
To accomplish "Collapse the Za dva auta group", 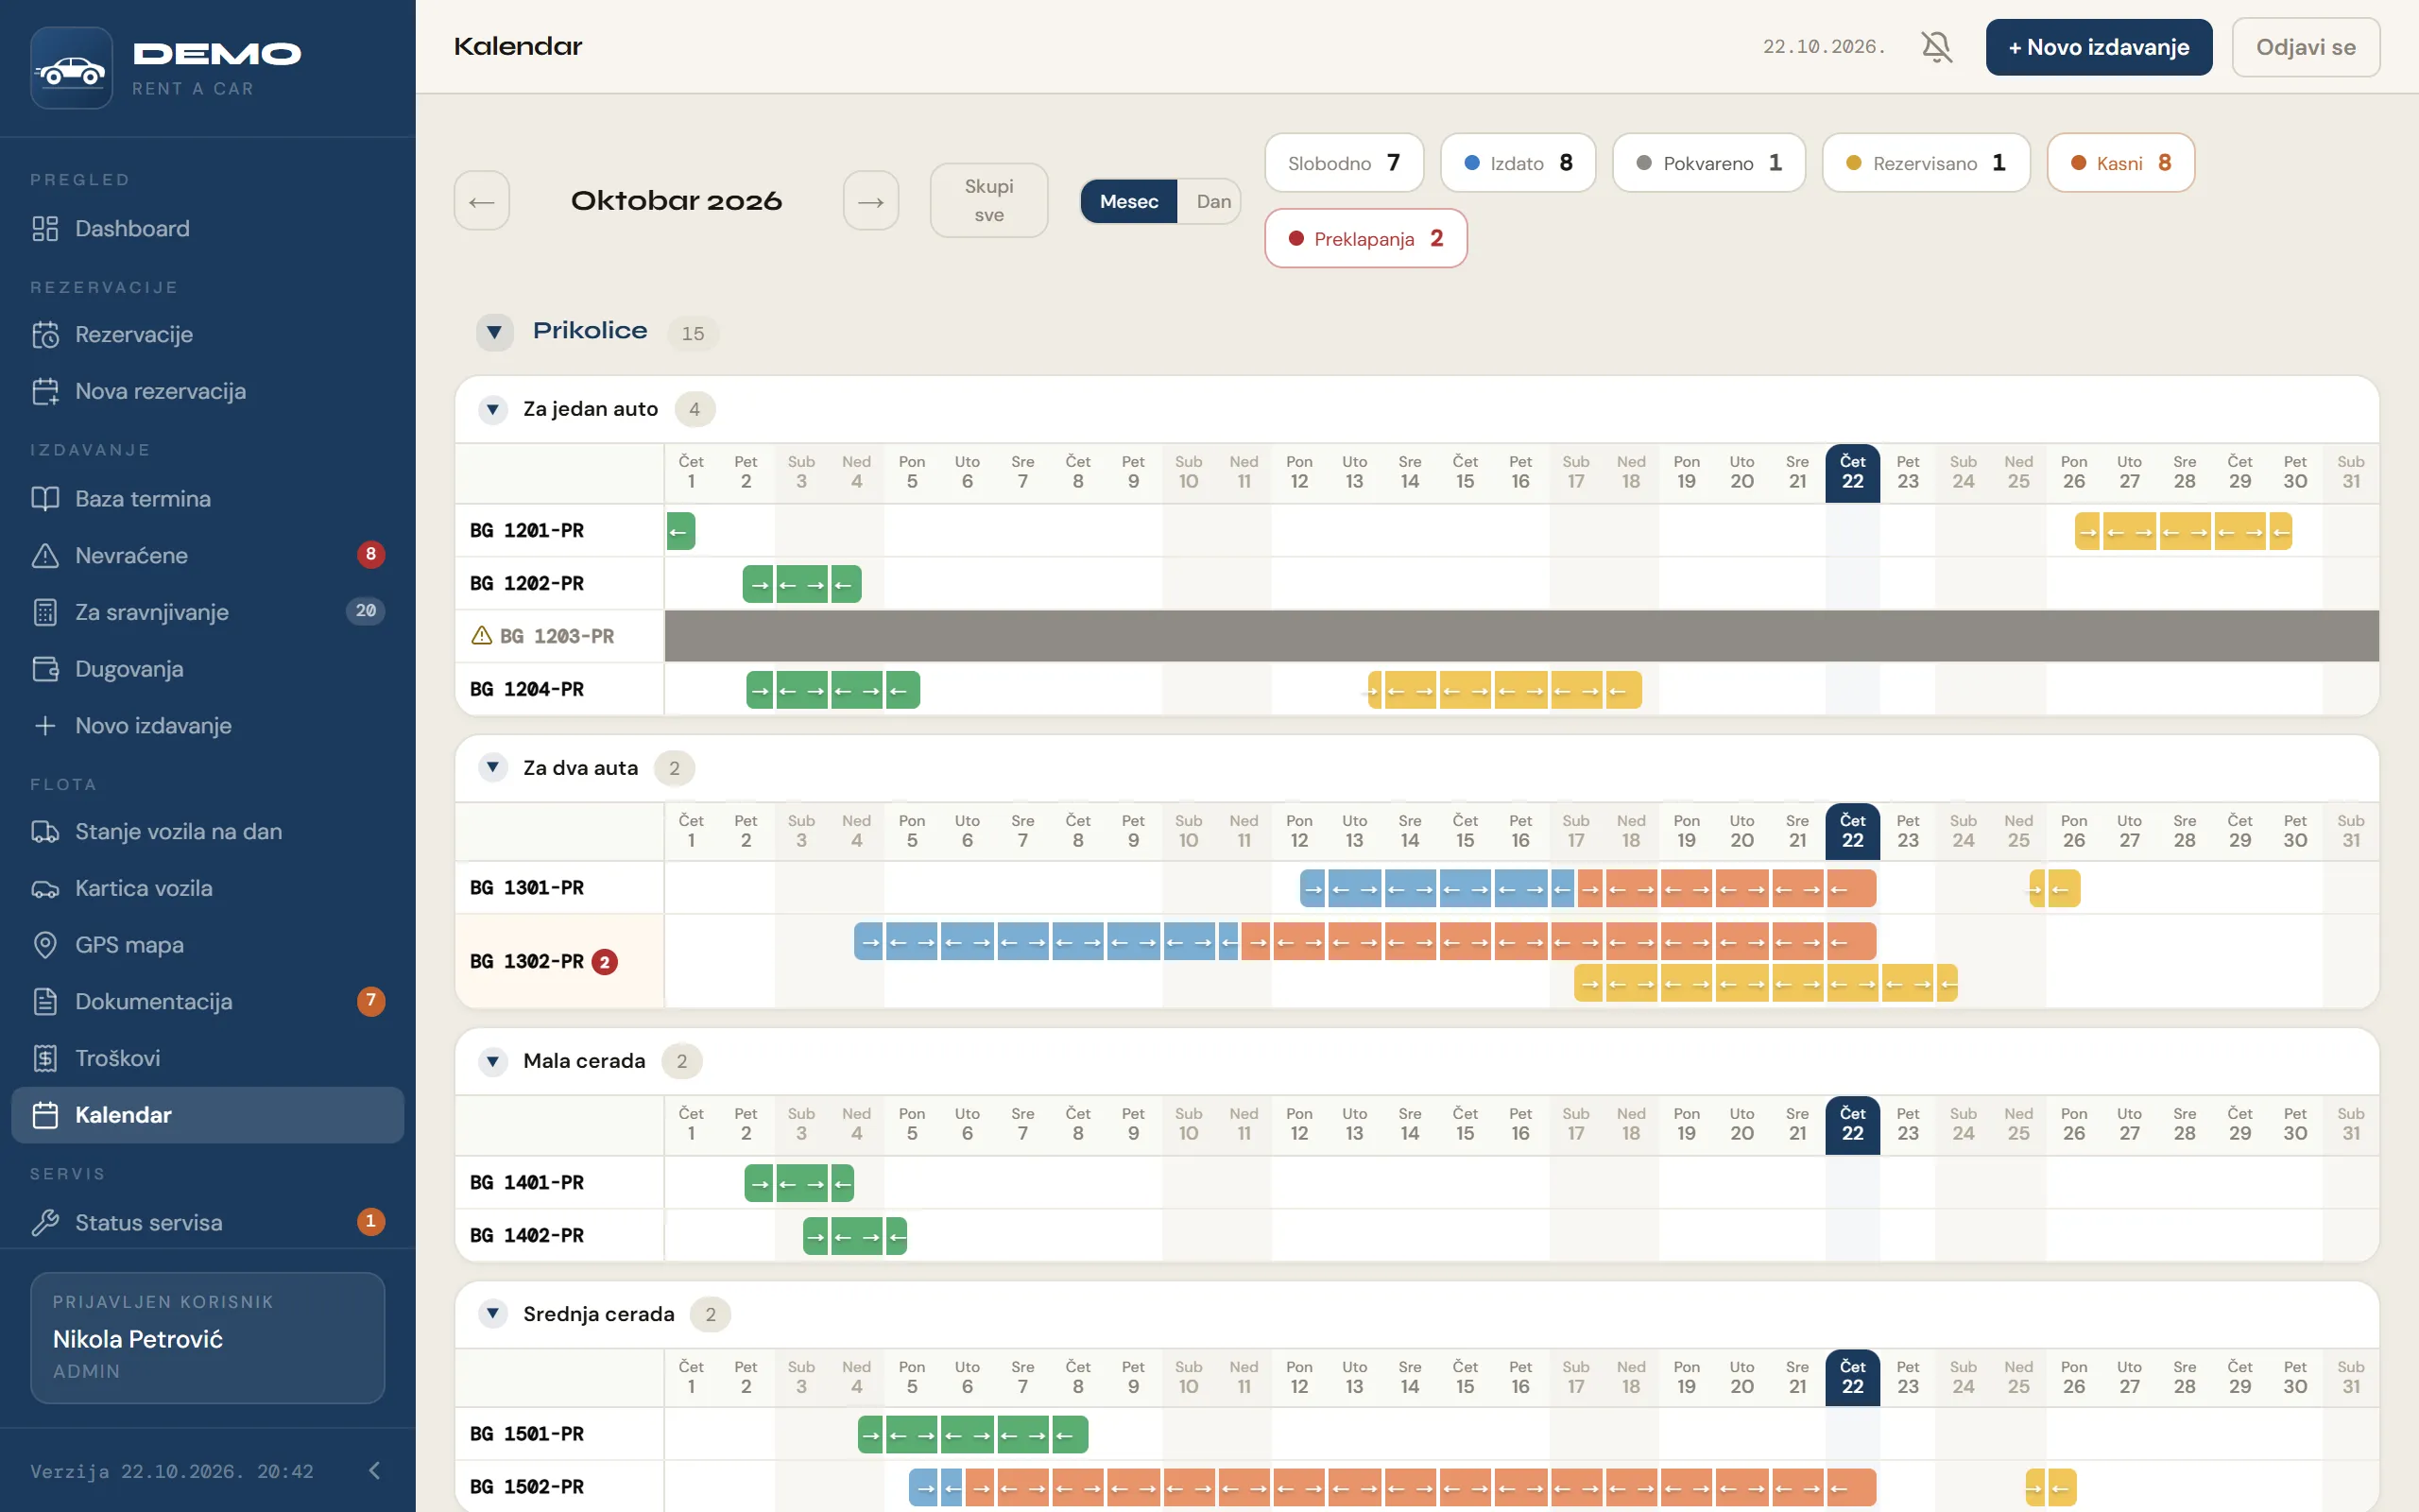I will pos(491,768).
